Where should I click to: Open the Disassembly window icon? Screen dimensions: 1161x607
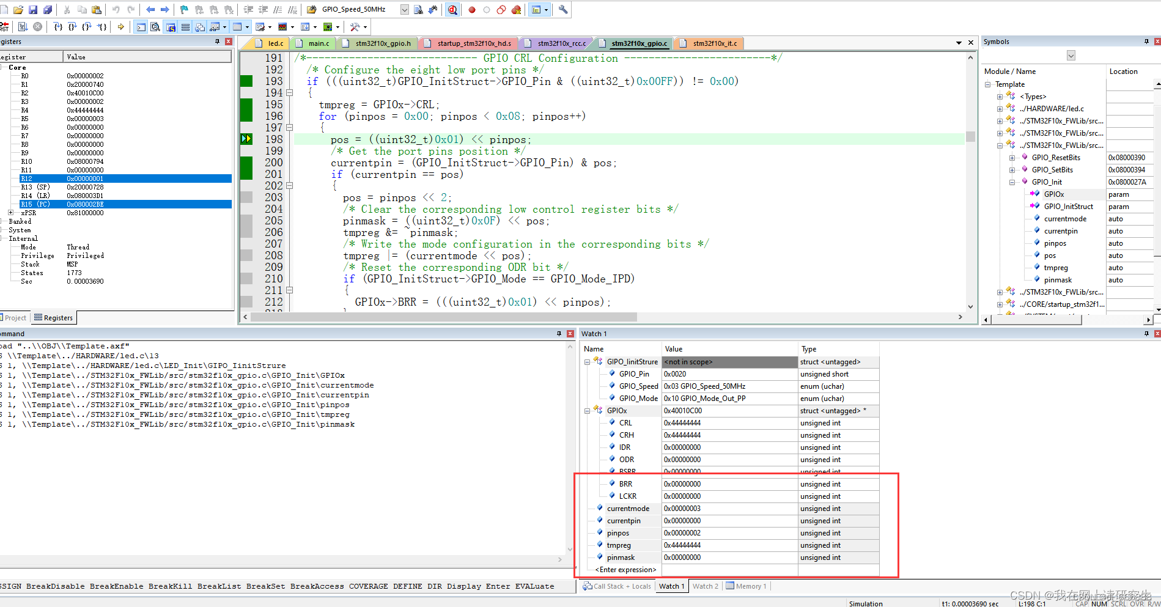[155, 26]
